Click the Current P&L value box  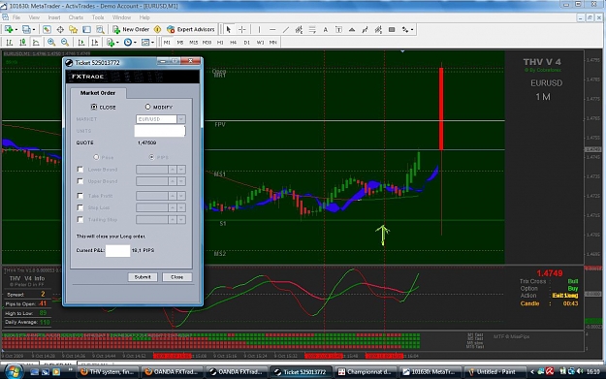coord(117,250)
